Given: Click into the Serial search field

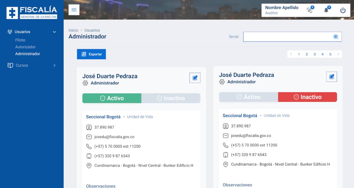Looking at the screenshot, I should pyautogui.click(x=287, y=37).
